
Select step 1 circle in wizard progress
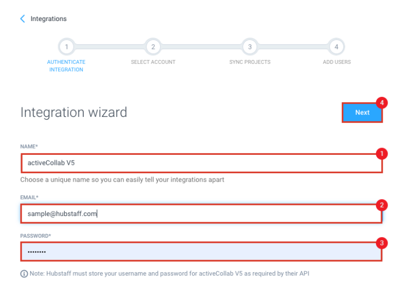coord(66,47)
